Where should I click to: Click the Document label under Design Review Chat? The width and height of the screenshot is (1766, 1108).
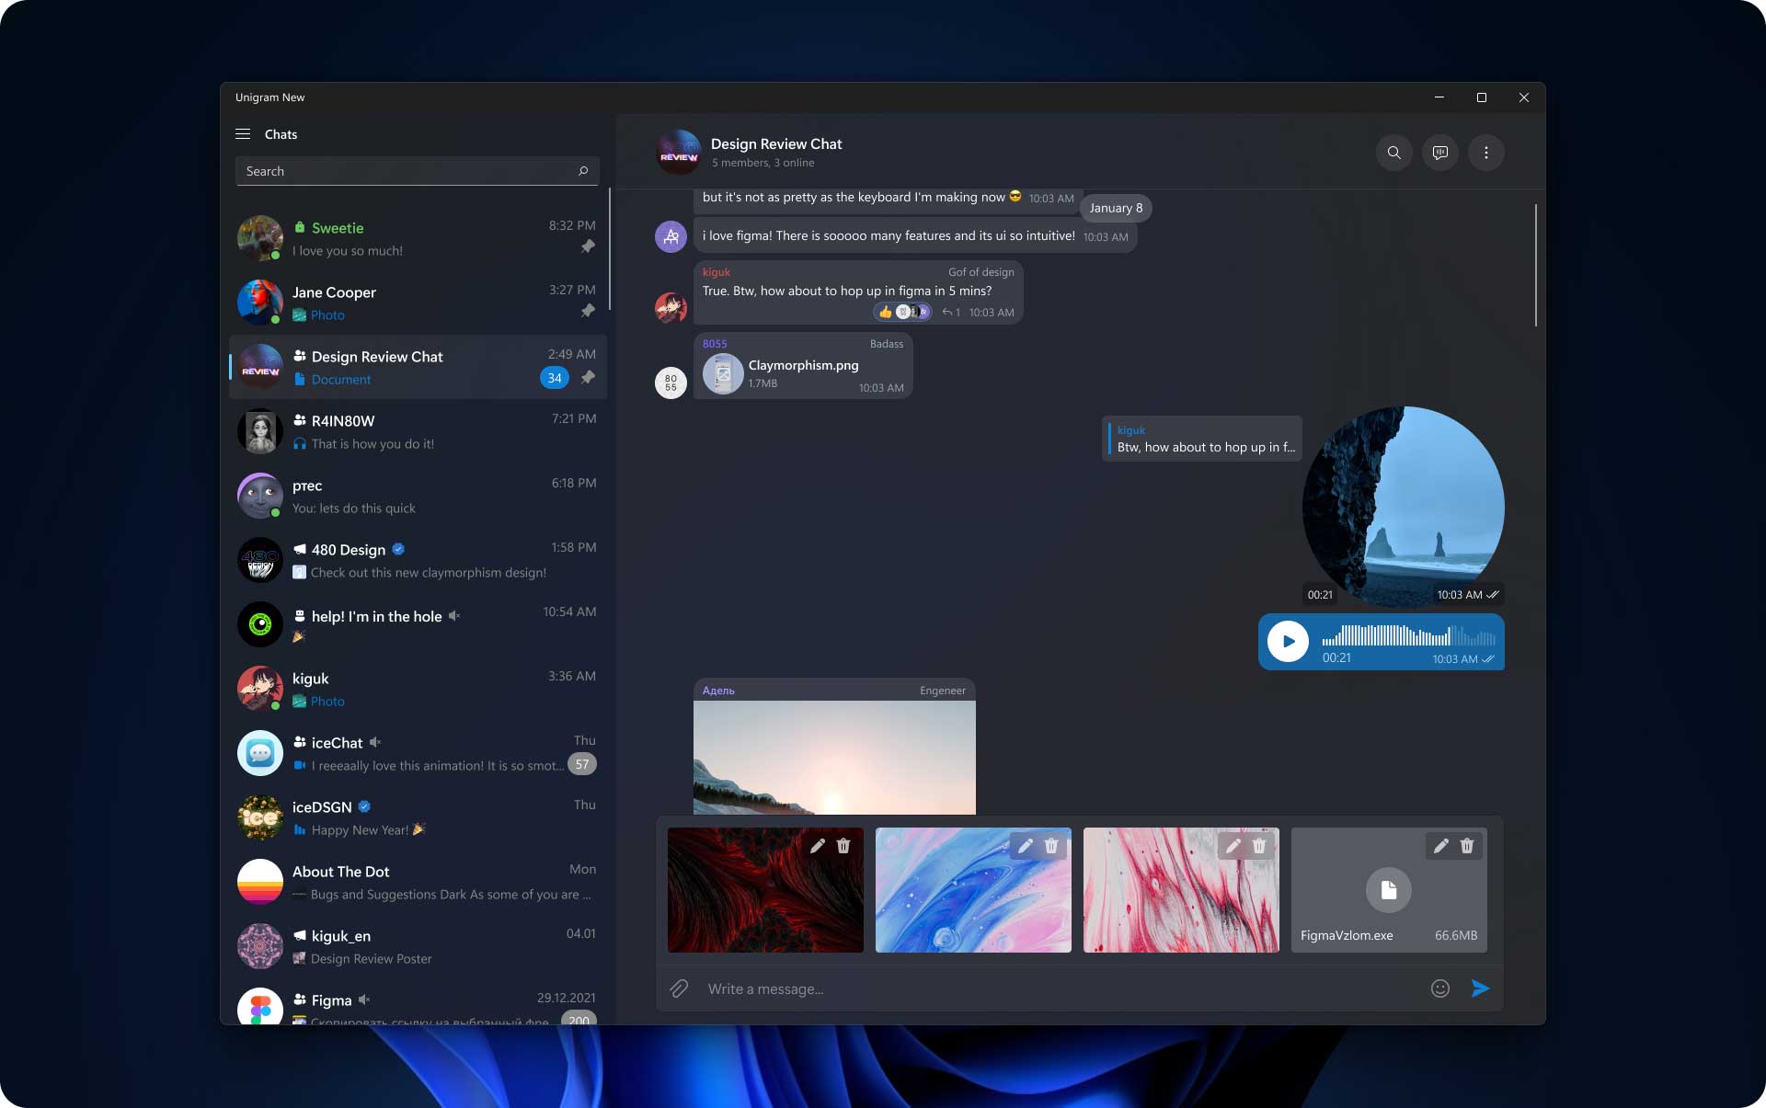tap(341, 380)
